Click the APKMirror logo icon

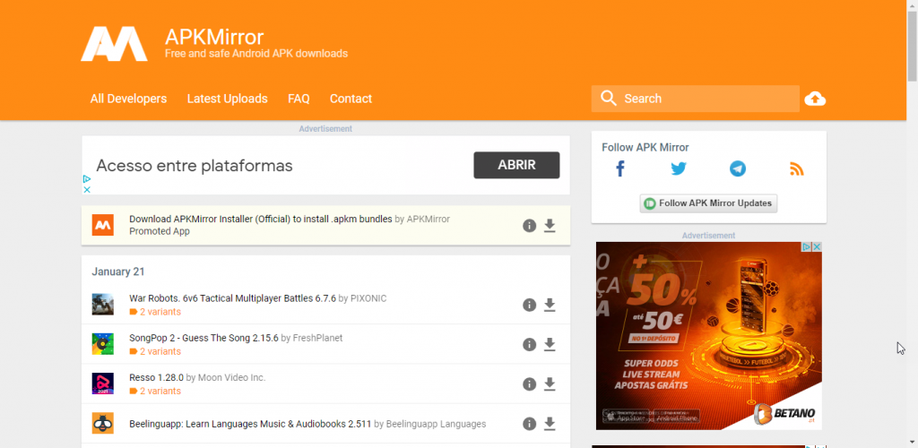[x=114, y=43]
